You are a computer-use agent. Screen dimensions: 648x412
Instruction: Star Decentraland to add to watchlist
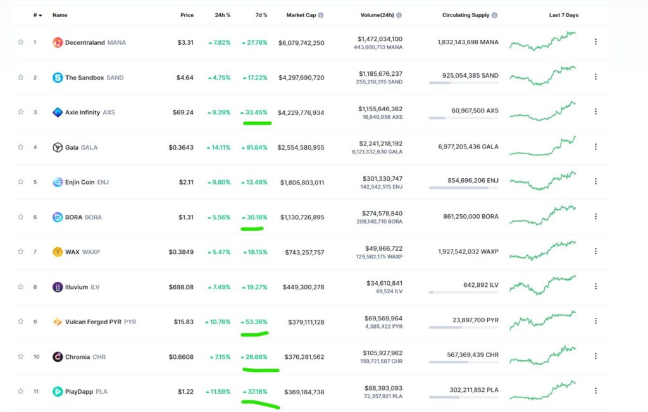pos(21,42)
